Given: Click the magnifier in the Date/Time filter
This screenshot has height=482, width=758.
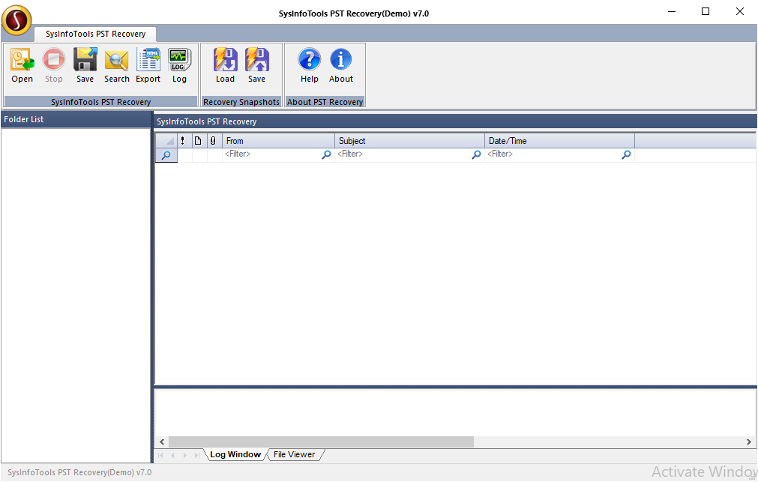Looking at the screenshot, I should point(627,154).
